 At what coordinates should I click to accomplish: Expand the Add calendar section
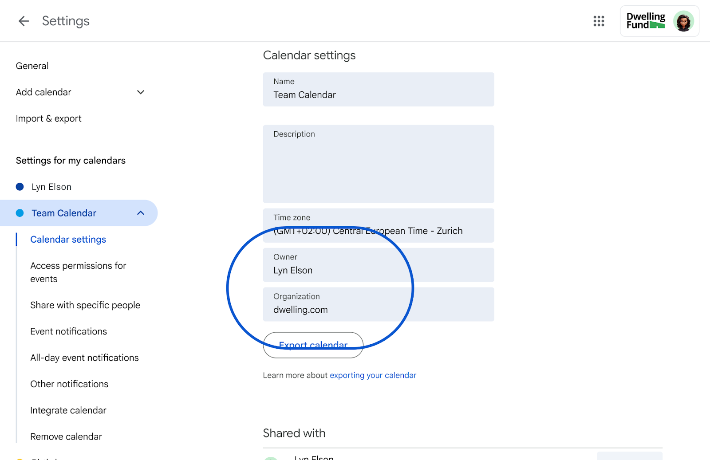[x=140, y=92]
